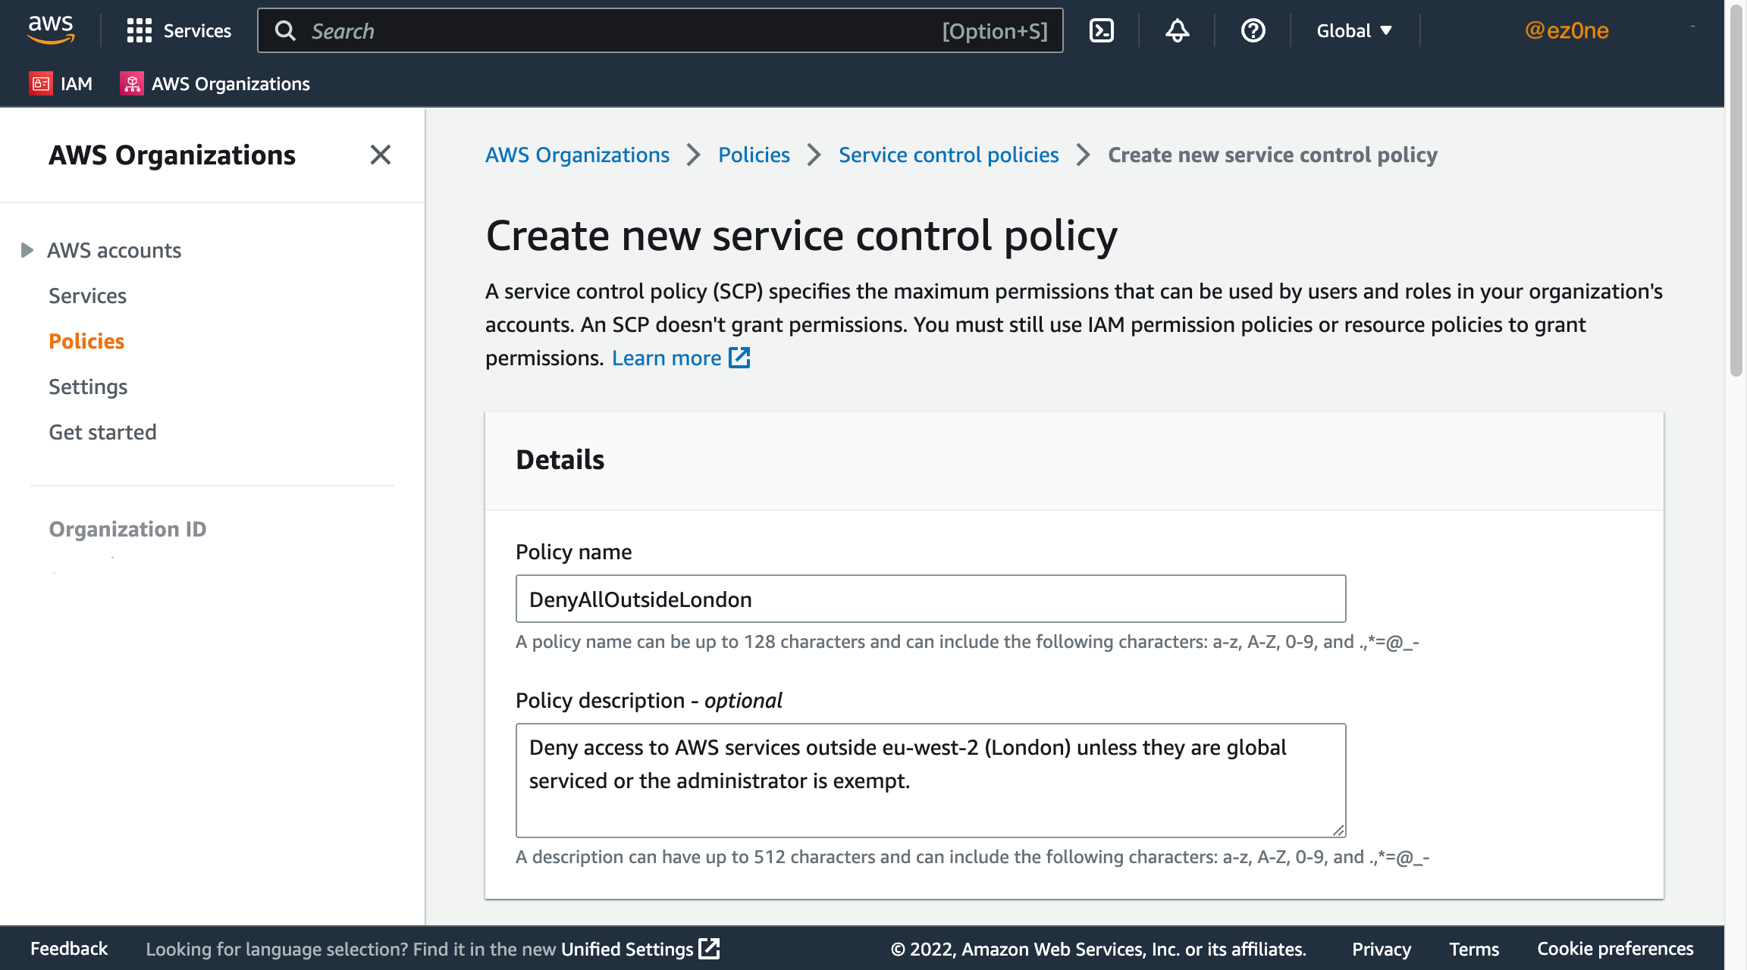The height and width of the screenshot is (970, 1747).
Task: Open the Services menu label
Action: click(x=197, y=30)
